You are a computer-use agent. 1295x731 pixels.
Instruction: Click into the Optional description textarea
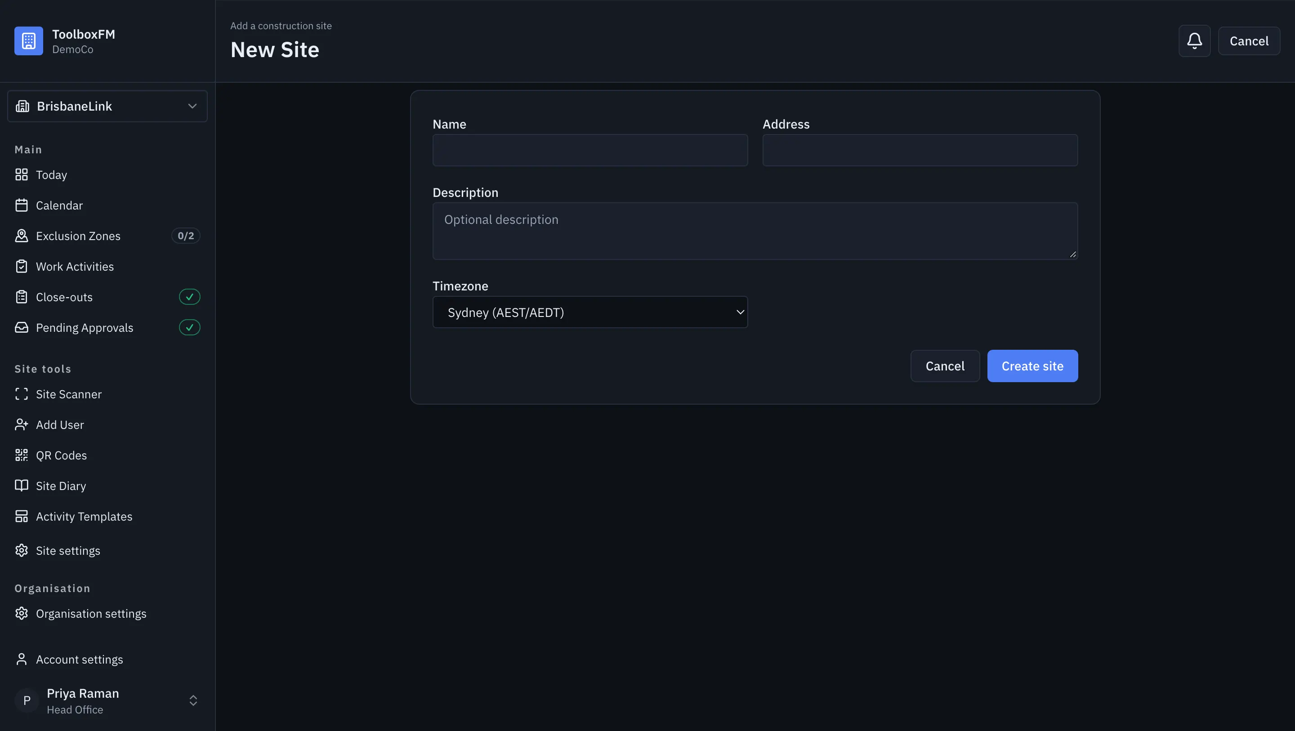(x=755, y=231)
